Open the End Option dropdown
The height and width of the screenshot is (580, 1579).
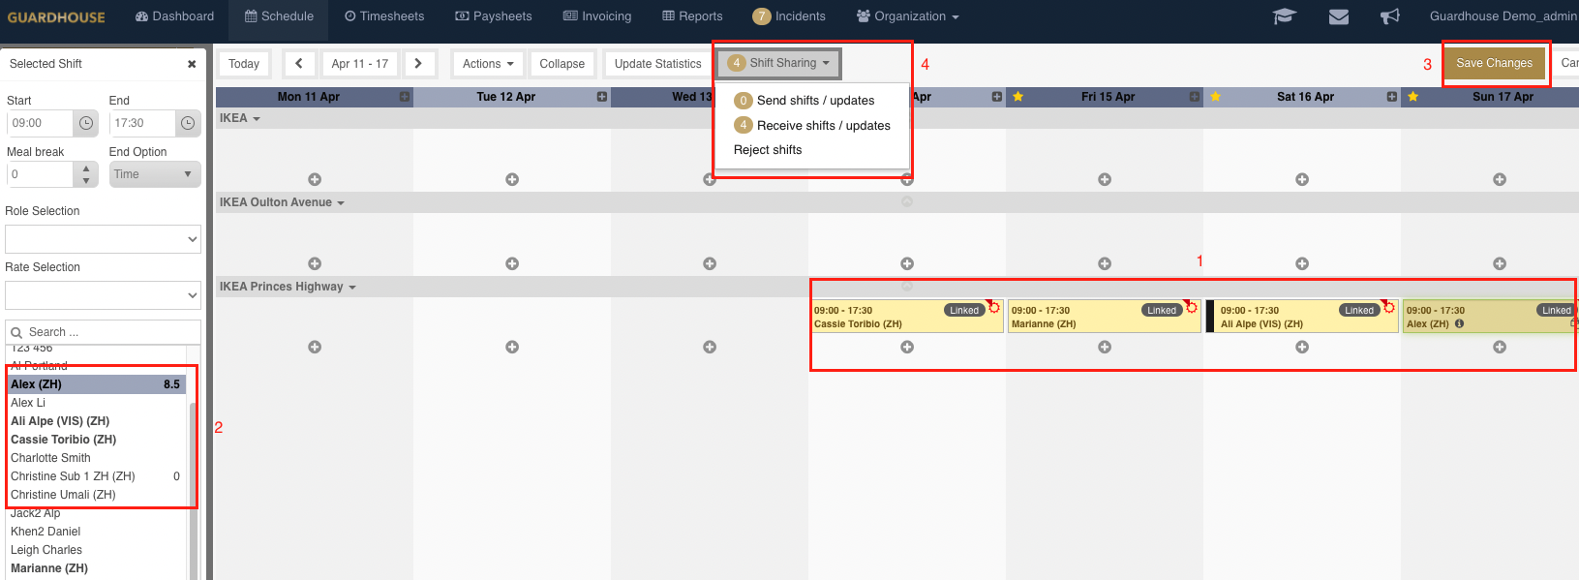155,174
